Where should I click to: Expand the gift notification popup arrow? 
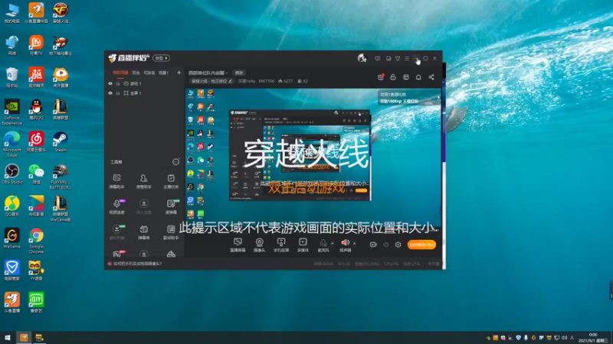438,98
